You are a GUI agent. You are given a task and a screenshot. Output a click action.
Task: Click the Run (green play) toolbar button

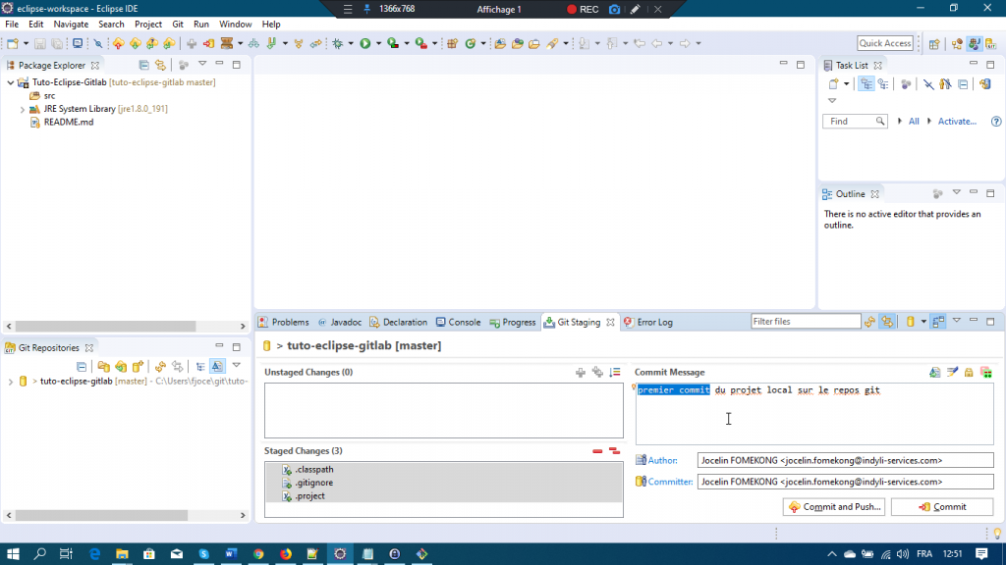point(365,43)
